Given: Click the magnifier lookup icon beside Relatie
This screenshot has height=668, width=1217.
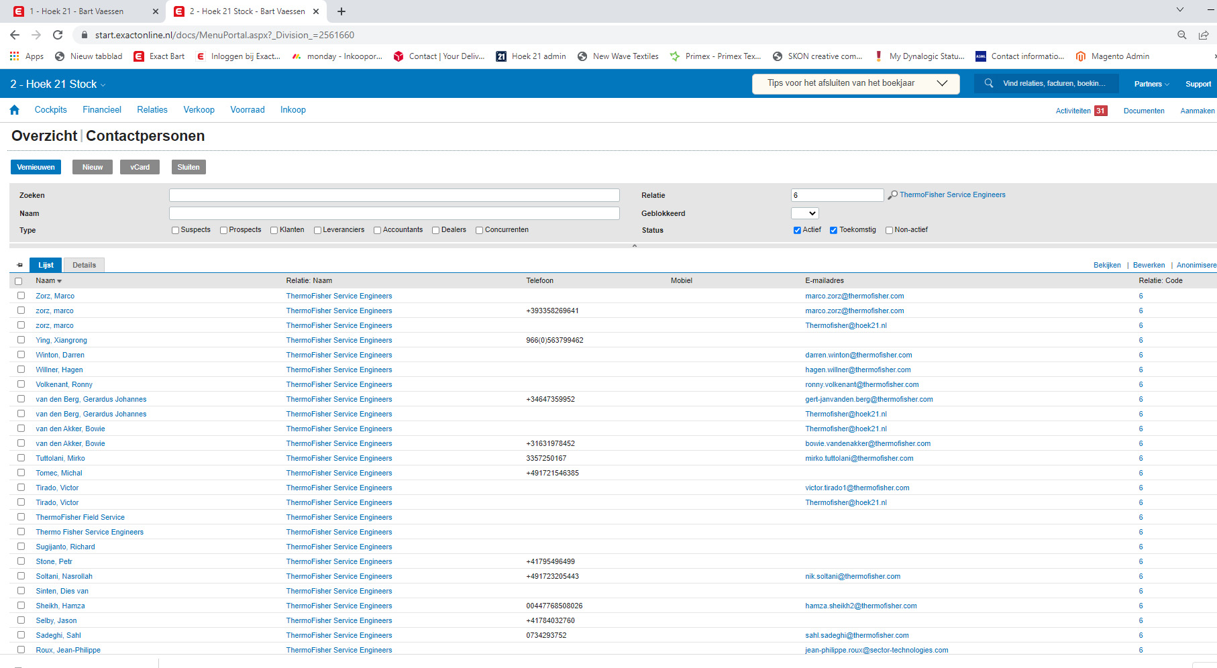Looking at the screenshot, I should (892, 195).
